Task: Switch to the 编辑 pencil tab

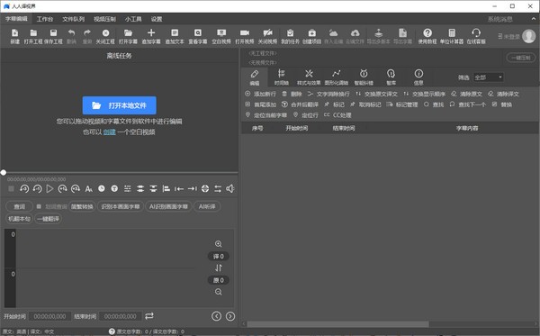Action: coord(255,77)
